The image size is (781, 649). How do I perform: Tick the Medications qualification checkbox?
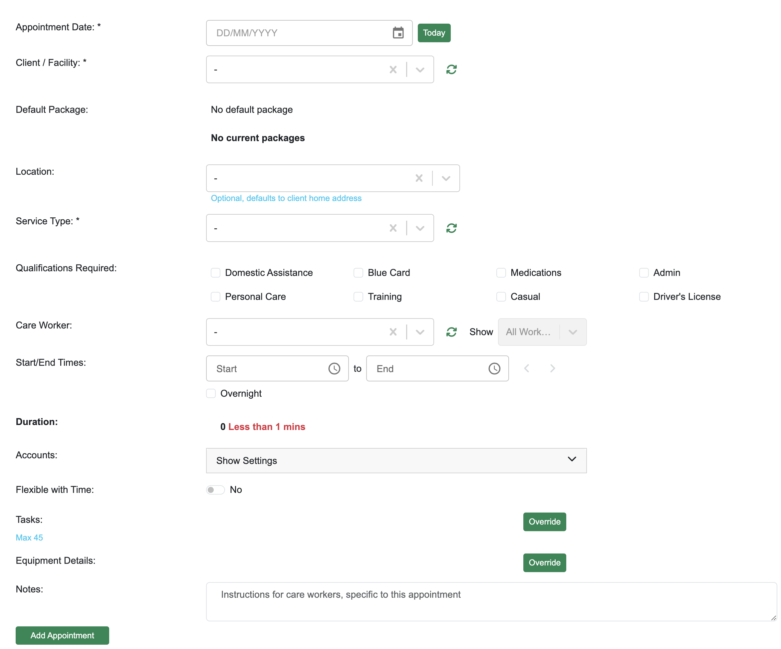point(501,273)
